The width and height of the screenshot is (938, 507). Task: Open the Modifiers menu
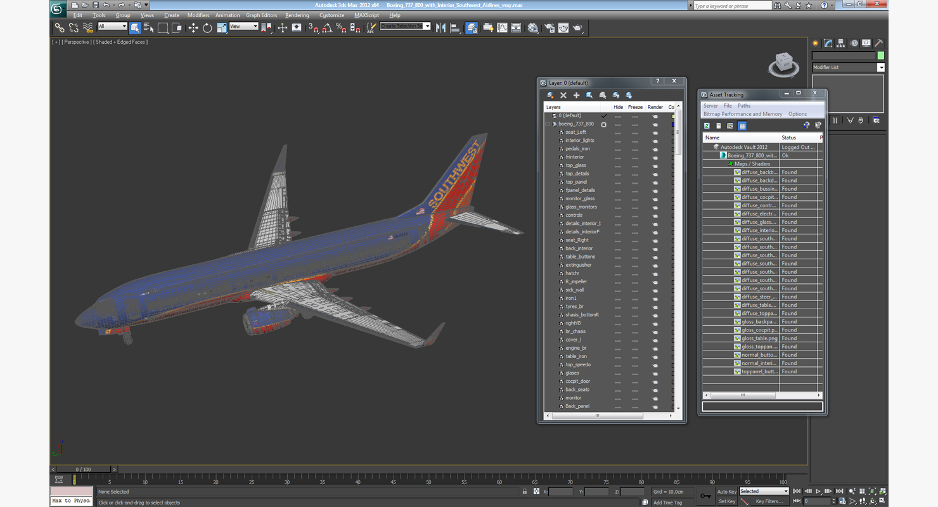click(198, 15)
